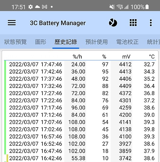Image resolution: width=160 pixels, height=162 pixels.
Task: Tap the 37.2 temperature value
Action: coord(149,100)
